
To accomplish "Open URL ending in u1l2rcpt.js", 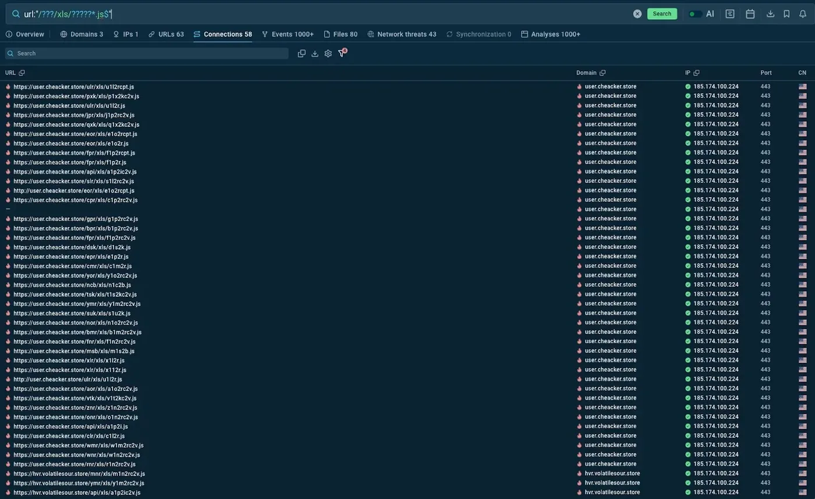I will [74, 87].
